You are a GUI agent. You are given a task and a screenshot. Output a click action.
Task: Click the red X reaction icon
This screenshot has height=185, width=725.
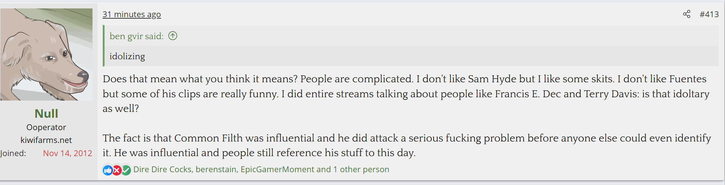pos(117,170)
